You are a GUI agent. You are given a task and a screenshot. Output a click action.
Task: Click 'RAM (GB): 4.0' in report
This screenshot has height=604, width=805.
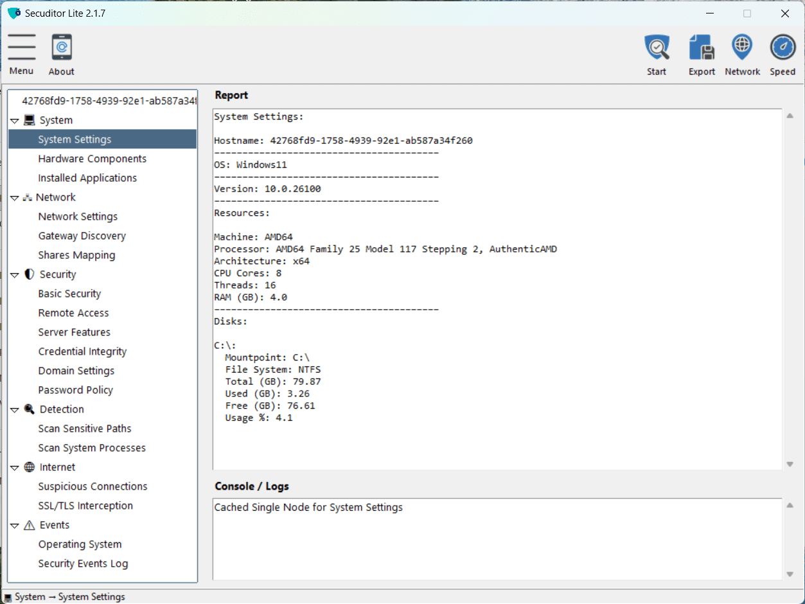click(251, 298)
